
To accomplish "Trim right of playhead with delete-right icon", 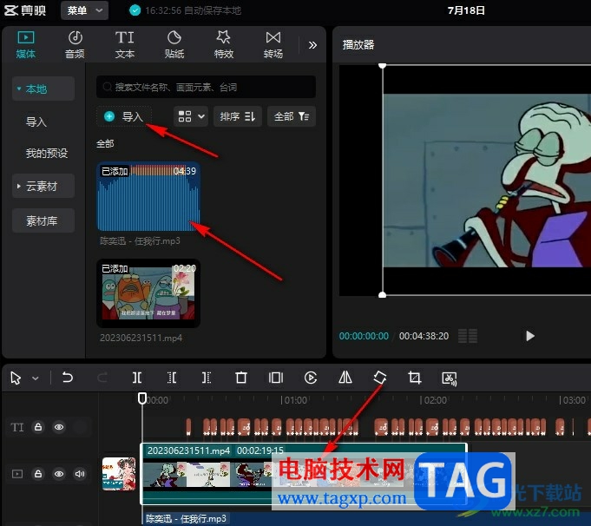I will 207,378.
